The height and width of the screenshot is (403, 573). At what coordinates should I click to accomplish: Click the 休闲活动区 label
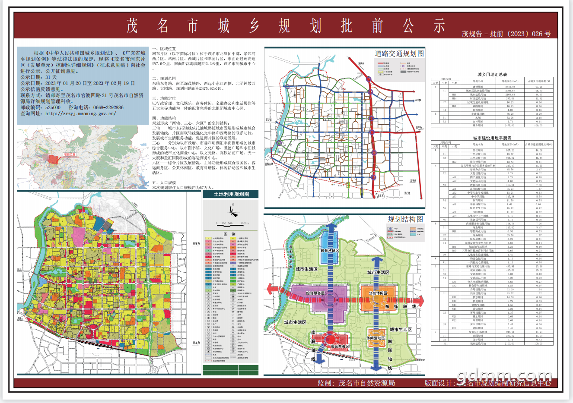click(376, 338)
